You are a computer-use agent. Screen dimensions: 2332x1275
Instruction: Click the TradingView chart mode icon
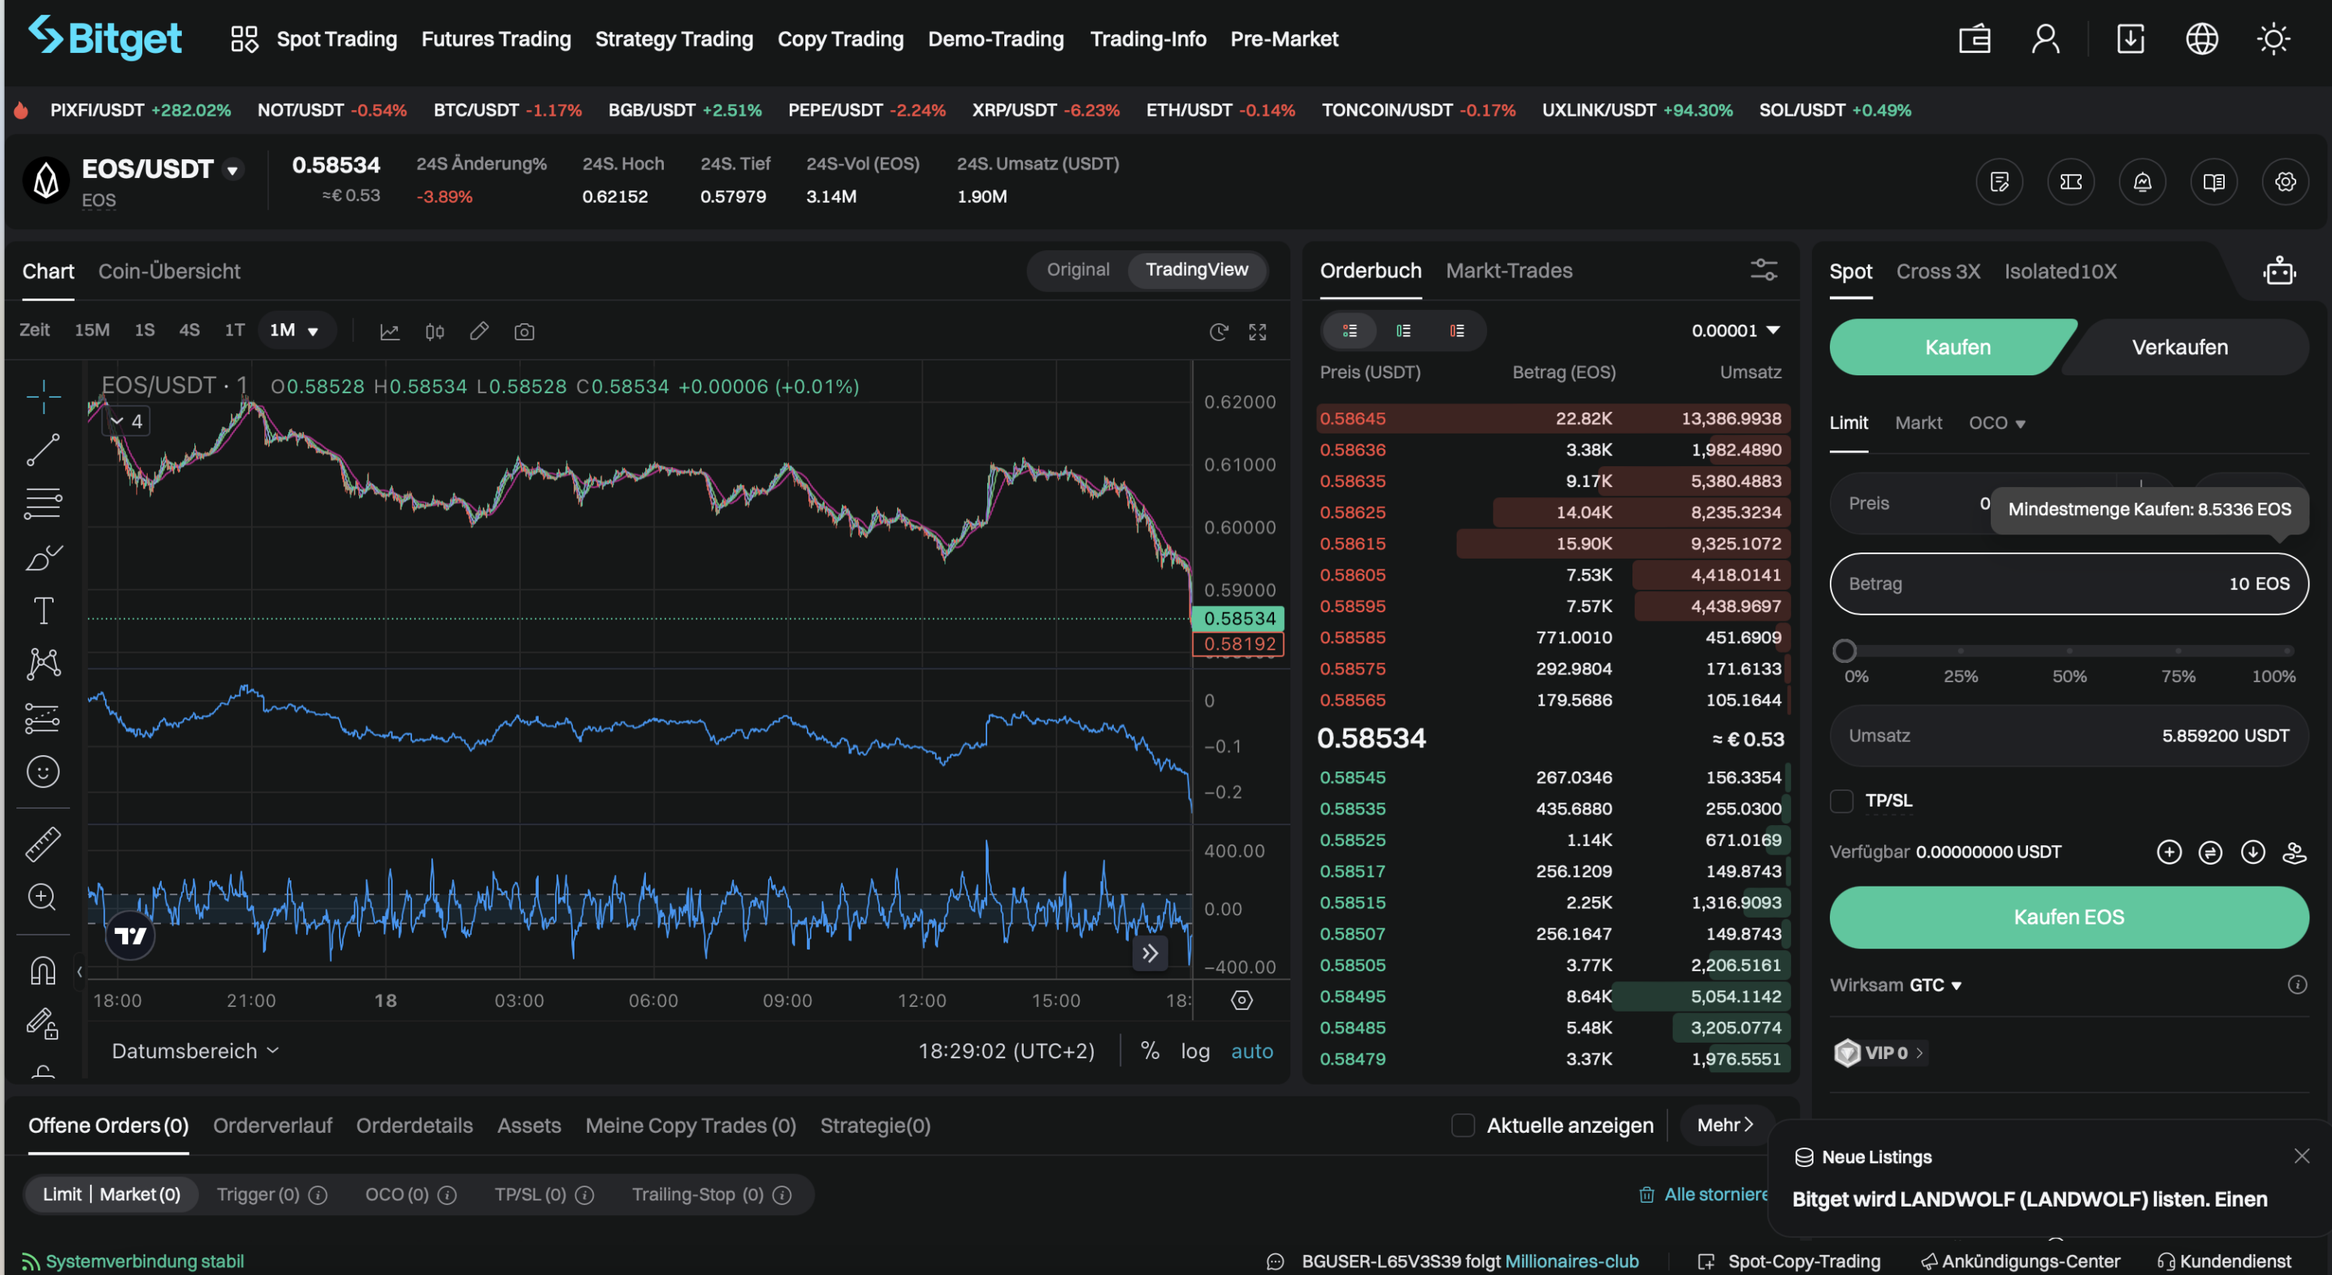tap(1195, 269)
